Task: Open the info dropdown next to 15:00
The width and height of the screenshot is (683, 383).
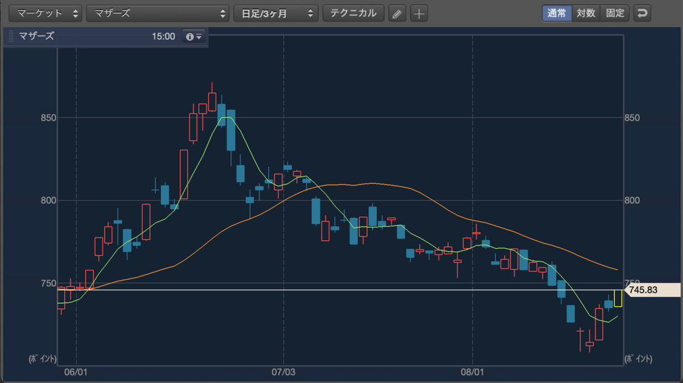Action: pos(194,36)
